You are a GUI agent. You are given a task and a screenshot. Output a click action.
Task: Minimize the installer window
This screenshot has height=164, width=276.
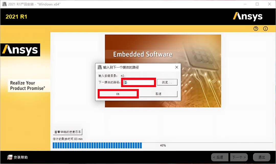click(x=245, y=4)
